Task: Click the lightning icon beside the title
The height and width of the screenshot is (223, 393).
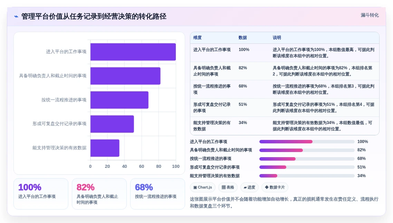Action: coord(16,17)
